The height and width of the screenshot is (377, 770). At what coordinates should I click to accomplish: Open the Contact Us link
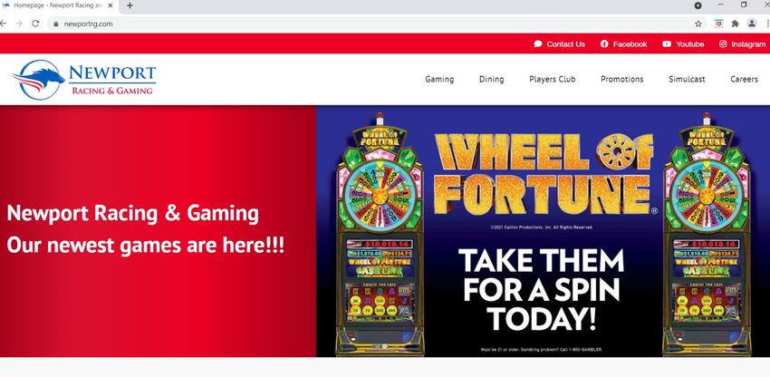(559, 43)
